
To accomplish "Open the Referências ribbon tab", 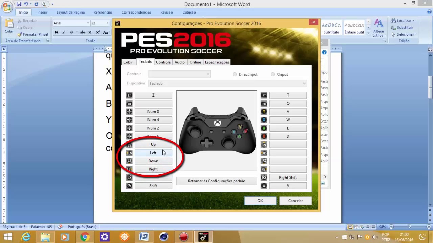I will point(103,12).
